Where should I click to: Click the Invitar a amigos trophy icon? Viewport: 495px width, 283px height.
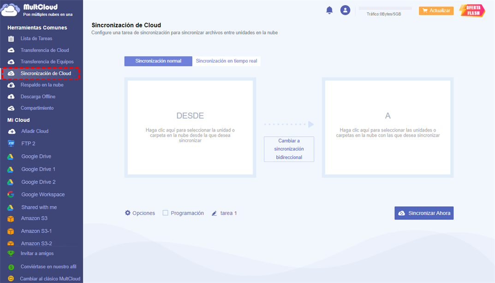pos(11,254)
